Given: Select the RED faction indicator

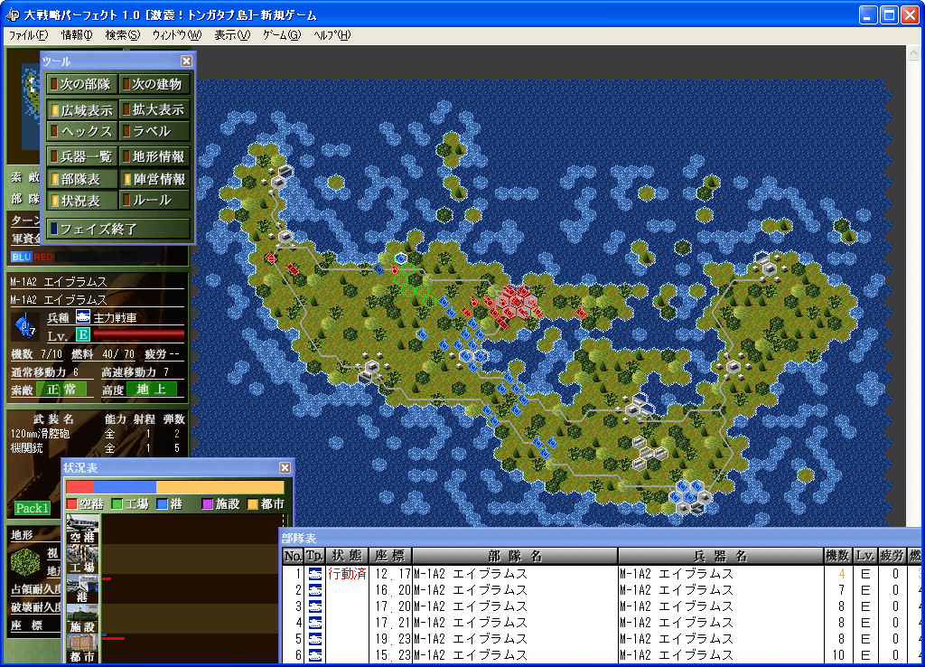Looking at the screenshot, I should coord(43,257).
